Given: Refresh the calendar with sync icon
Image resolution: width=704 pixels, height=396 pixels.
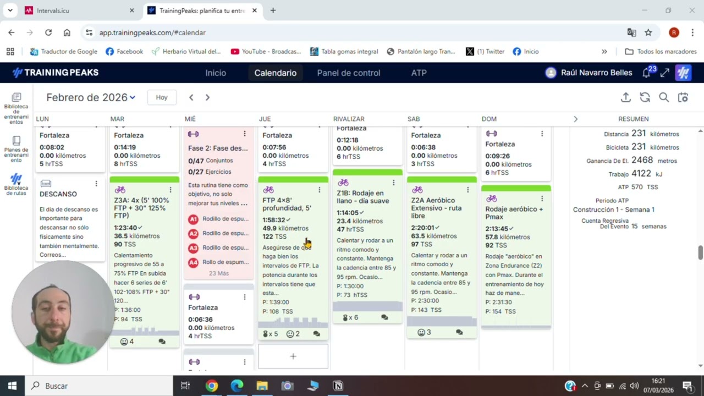Looking at the screenshot, I should click(645, 97).
